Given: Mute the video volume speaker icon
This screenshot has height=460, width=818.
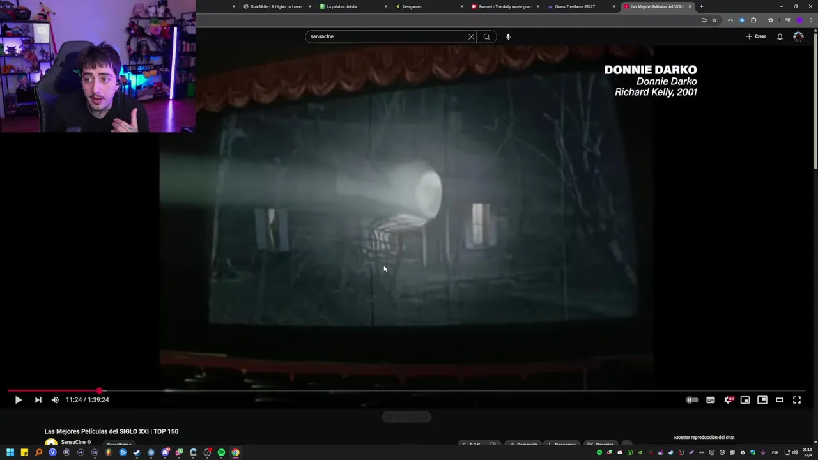Looking at the screenshot, I should pyautogui.click(x=55, y=400).
